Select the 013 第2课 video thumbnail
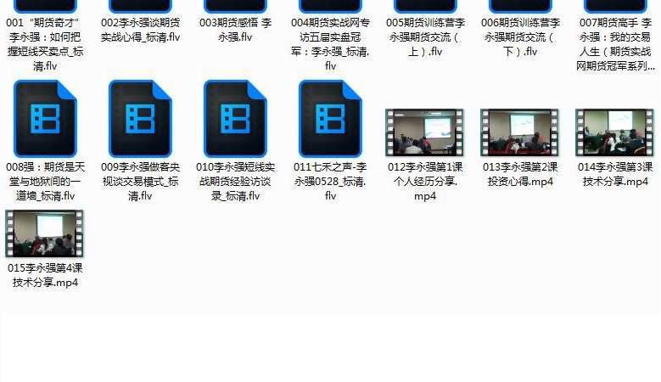661x382 pixels. (520, 132)
